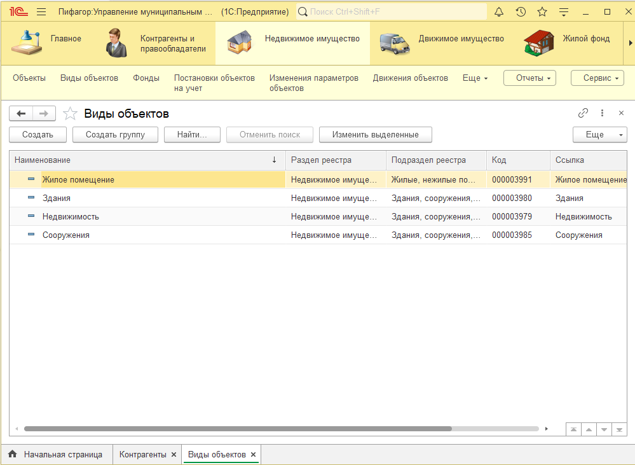Image resolution: width=635 pixels, height=465 pixels.
Task: Click the home icon of Начальная страница
Action: (x=13, y=454)
